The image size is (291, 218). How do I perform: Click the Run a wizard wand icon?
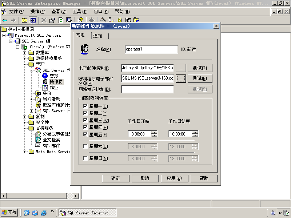[x=103, y=20]
